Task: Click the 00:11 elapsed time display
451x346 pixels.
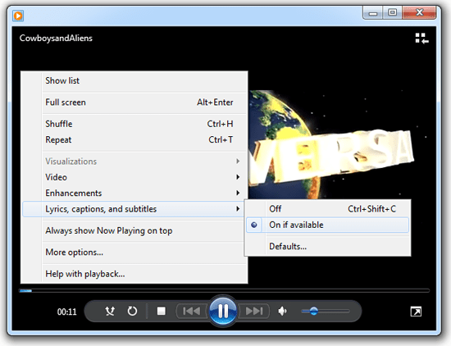Action: tap(66, 312)
